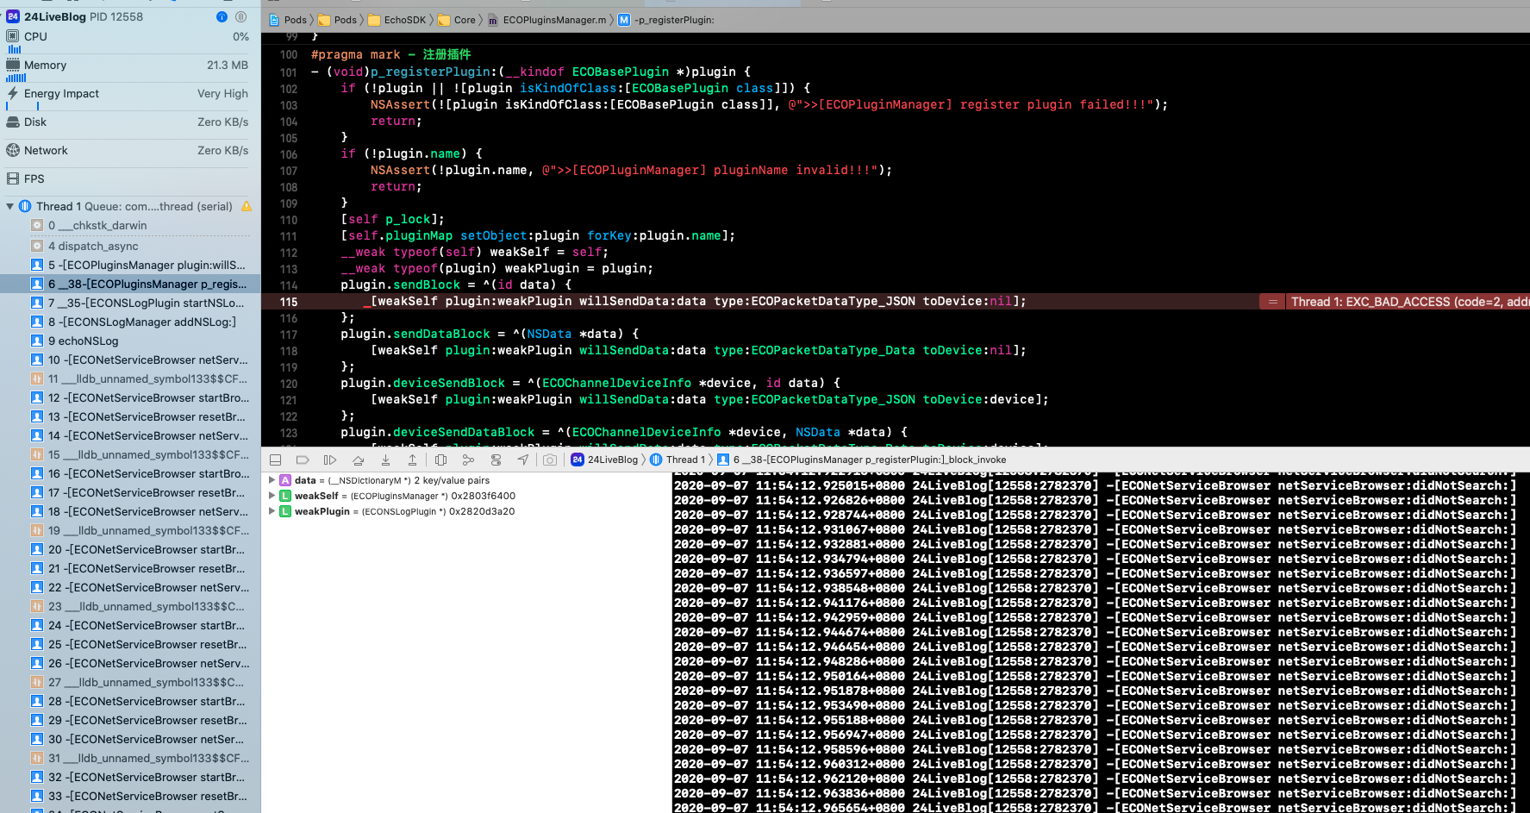Step into the function call
Viewport: 1530px width, 813px height.
click(385, 460)
